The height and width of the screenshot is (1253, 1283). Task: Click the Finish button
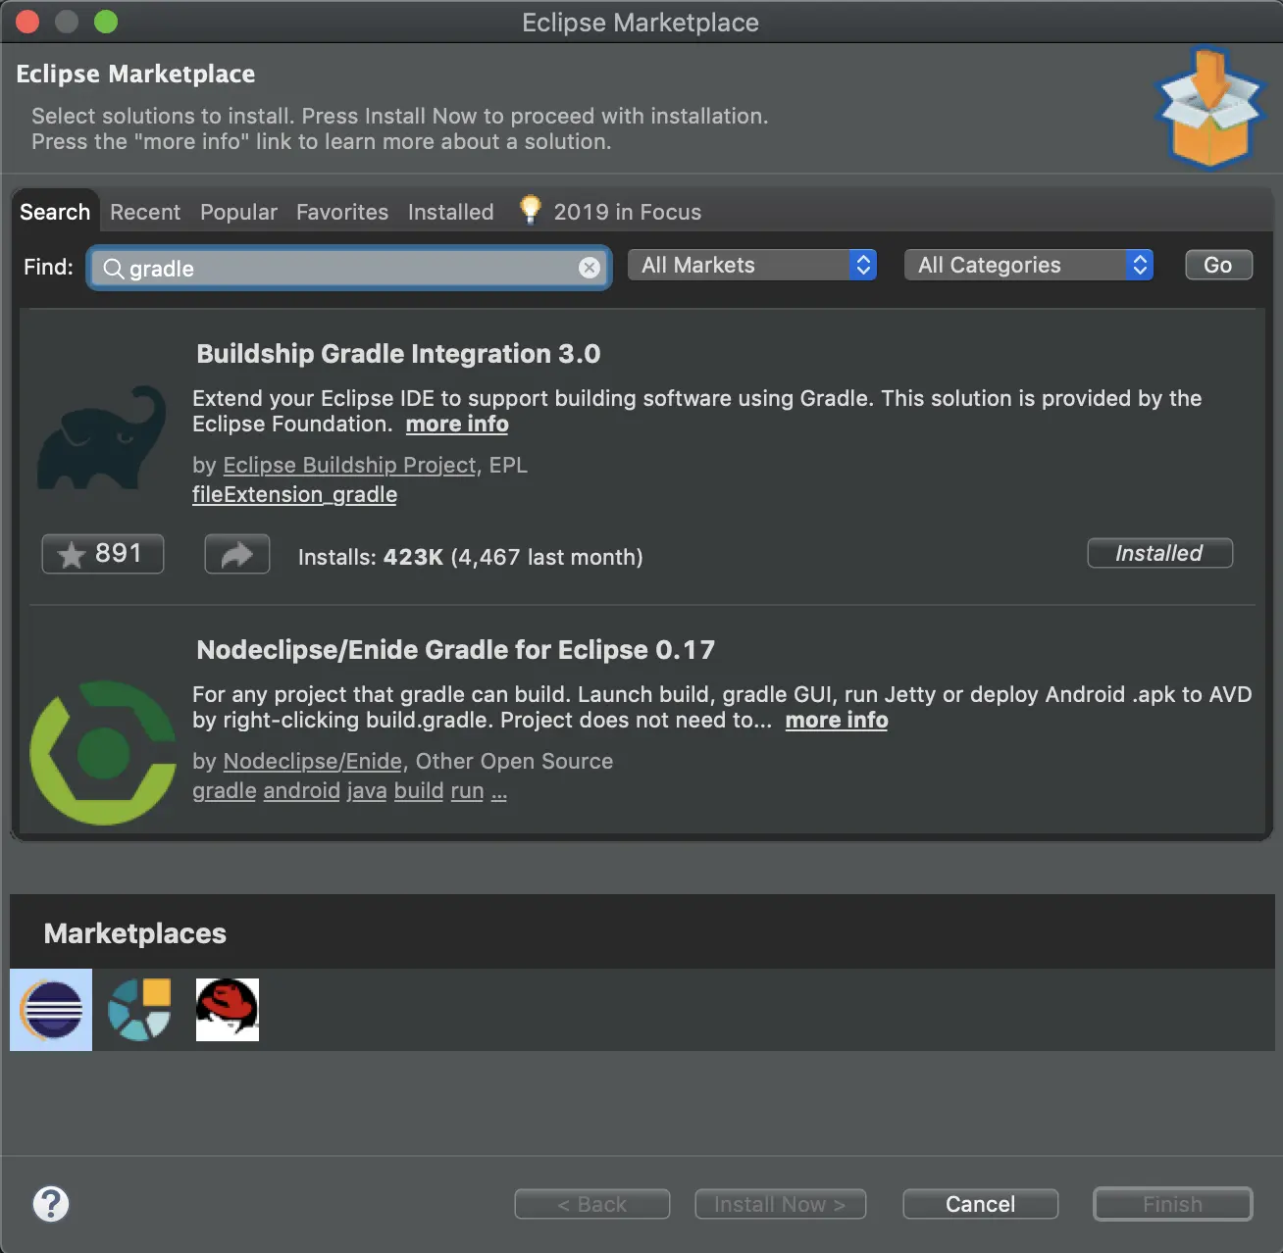1173,1204
